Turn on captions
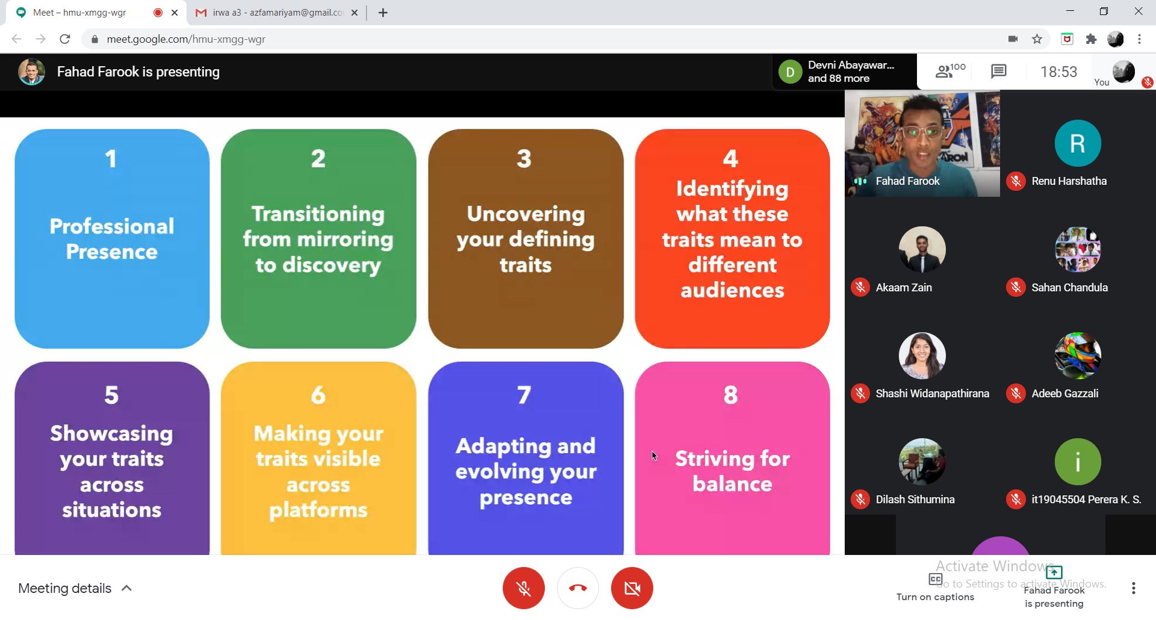The image size is (1156, 620). coord(935,588)
